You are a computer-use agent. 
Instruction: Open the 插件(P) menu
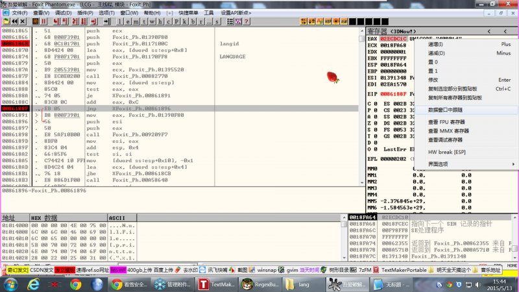click(85, 13)
